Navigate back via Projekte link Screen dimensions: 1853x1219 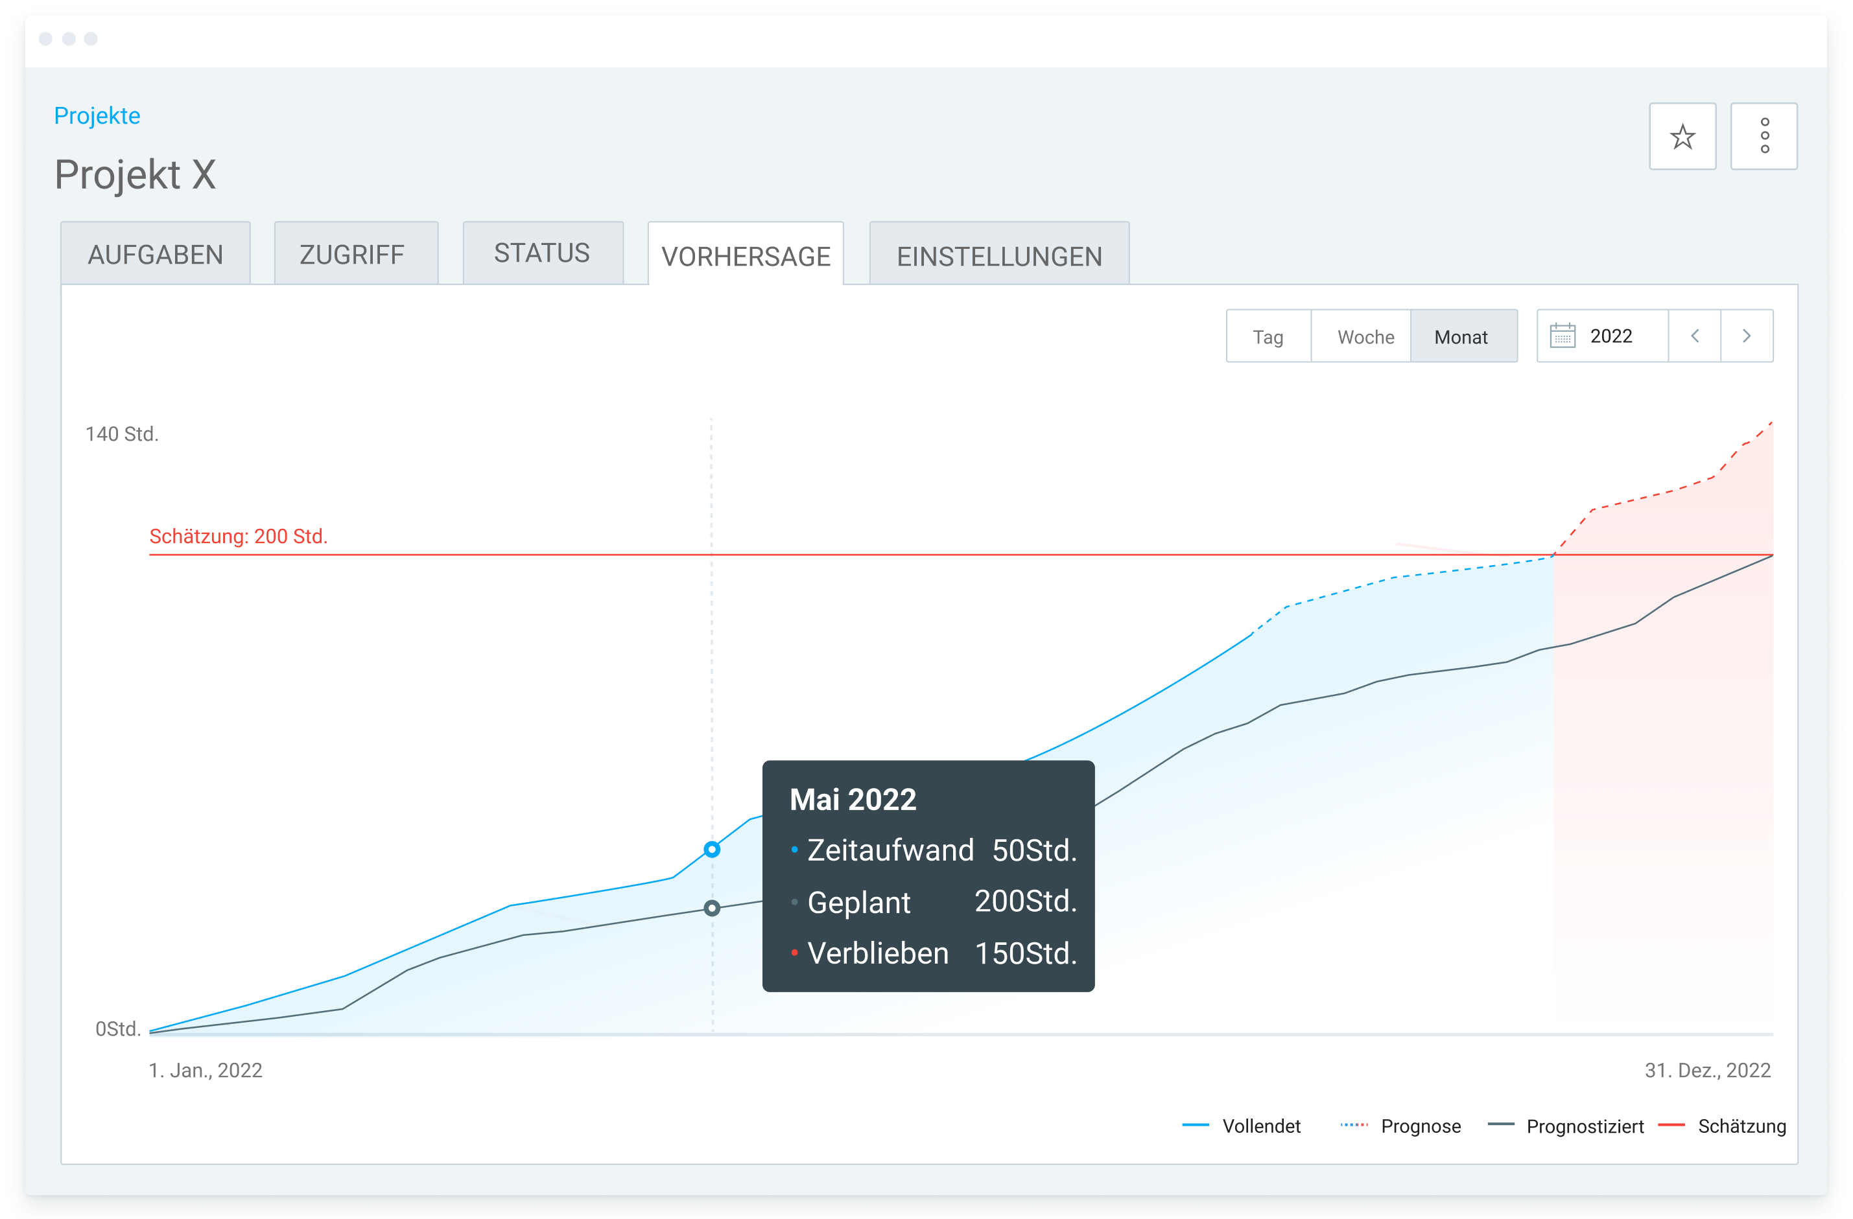coord(97,115)
